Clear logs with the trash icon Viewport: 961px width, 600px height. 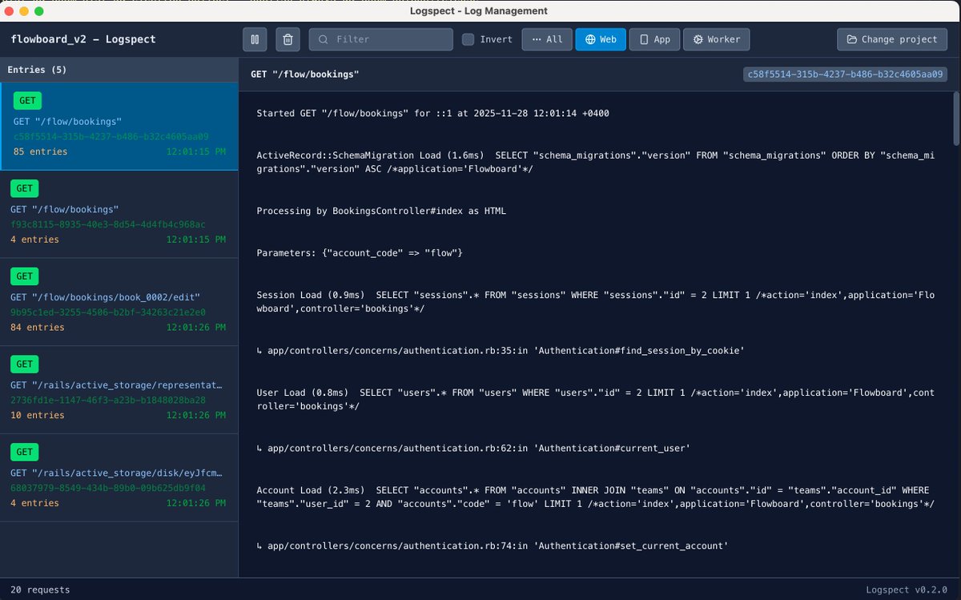(288, 39)
